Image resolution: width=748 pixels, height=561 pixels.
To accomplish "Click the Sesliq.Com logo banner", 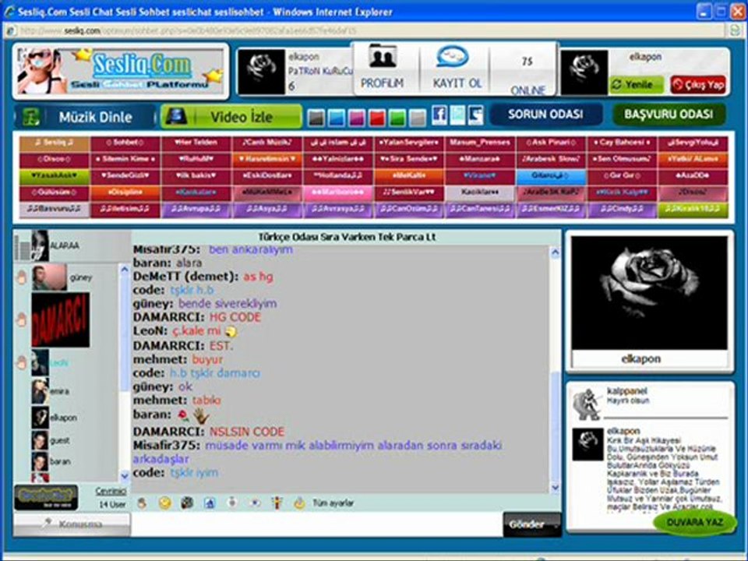I will point(120,71).
